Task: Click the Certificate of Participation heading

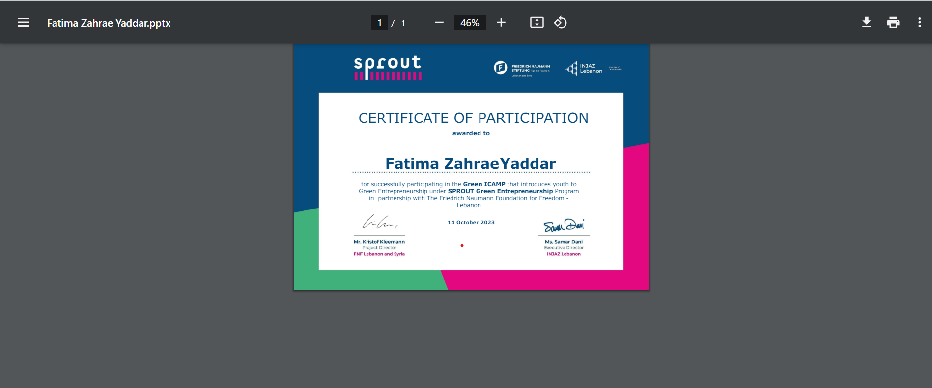Action: (x=473, y=118)
